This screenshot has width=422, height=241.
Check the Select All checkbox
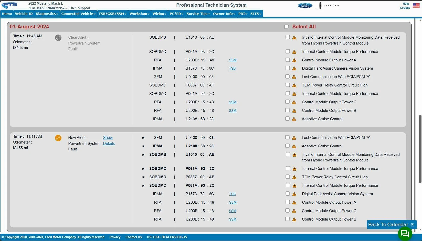[286, 27]
